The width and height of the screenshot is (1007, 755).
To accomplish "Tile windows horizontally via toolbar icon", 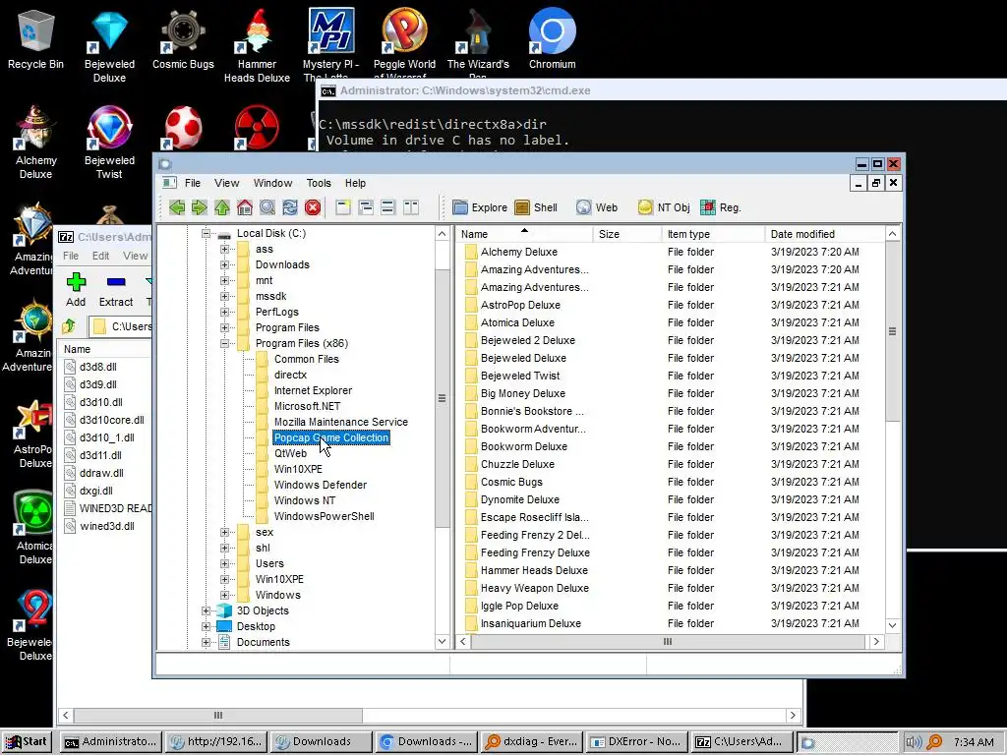I will [x=387, y=207].
